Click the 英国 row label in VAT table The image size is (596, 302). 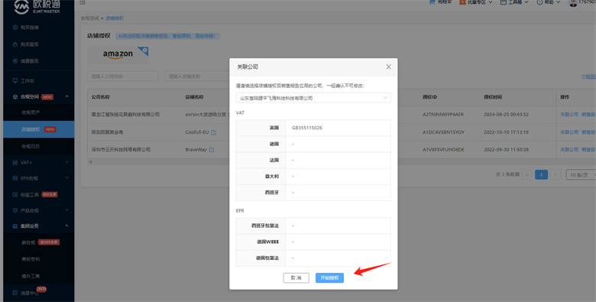point(274,128)
